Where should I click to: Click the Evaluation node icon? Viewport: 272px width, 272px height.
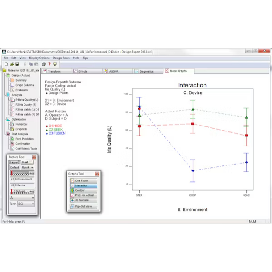click(12, 90)
